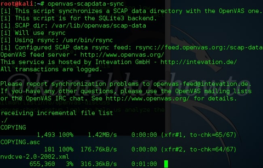Click the openvas-scapdata-sync command text

coord(86,4)
